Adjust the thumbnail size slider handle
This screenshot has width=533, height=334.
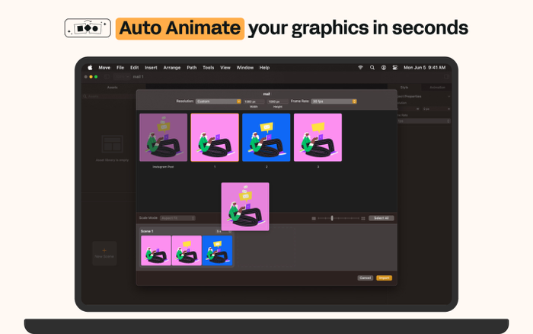(332, 218)
